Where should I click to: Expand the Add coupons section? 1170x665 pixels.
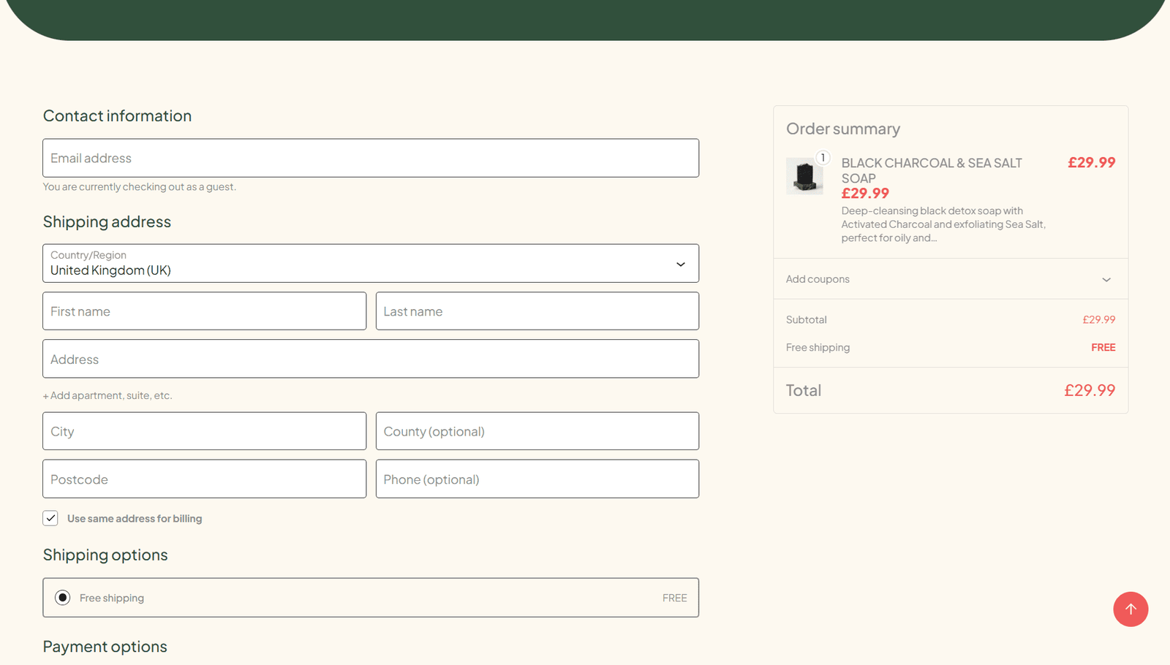click(x=818, y=279)
